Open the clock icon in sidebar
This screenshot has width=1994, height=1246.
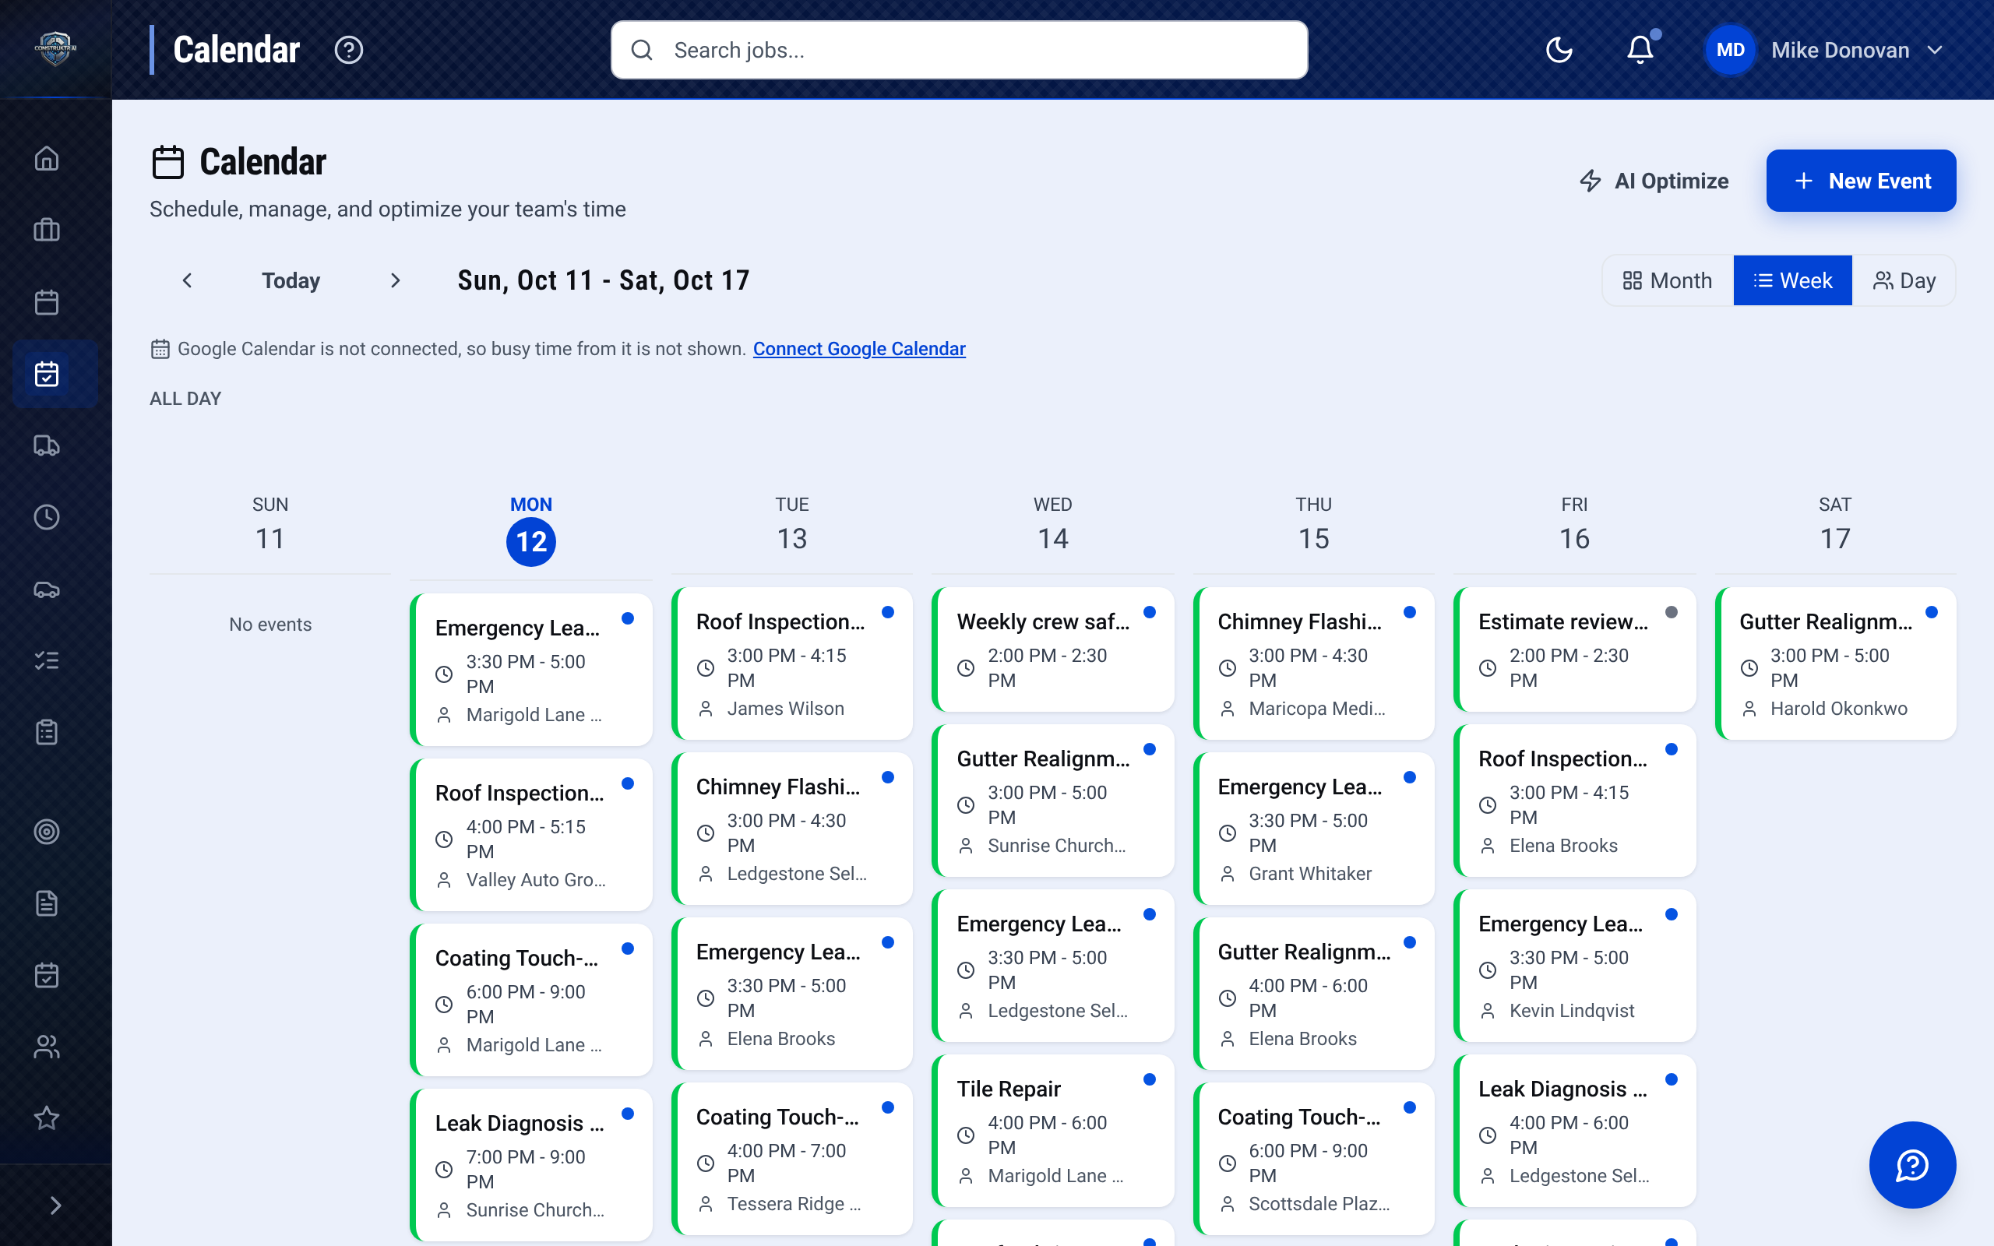click(x=47, y=518)
